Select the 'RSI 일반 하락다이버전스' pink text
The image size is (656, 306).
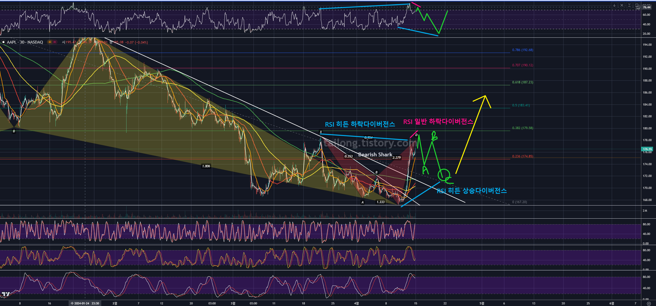[x=438, y=122]
